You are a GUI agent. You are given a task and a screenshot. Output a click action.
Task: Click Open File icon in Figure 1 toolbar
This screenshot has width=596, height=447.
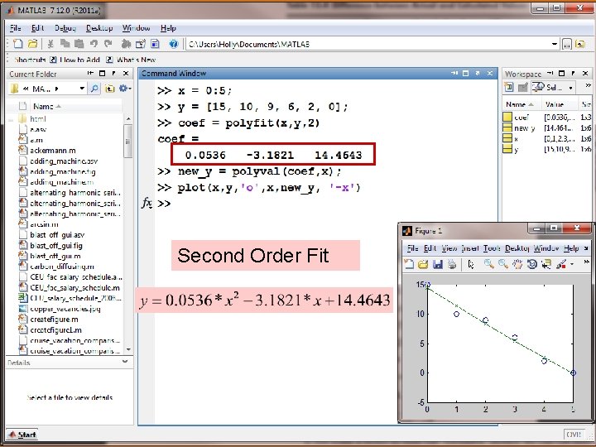423,264
